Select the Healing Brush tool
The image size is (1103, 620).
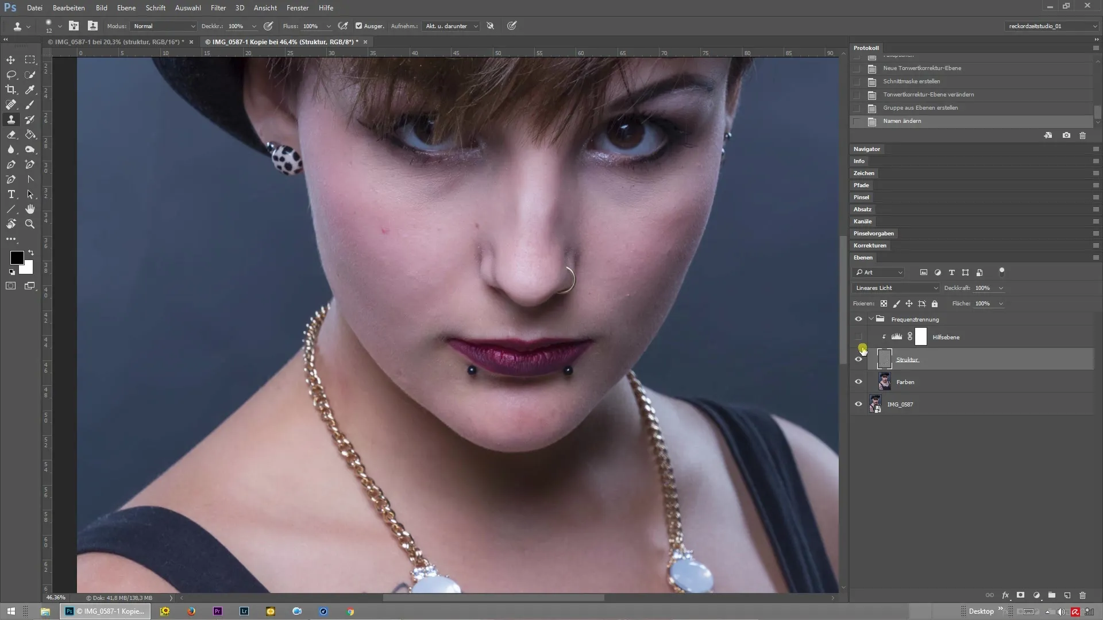(11, 104)
